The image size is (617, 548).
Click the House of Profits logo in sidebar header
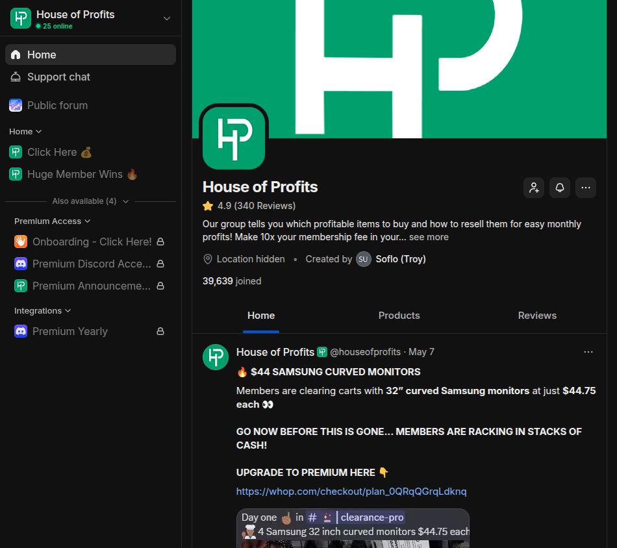point(21,18)
